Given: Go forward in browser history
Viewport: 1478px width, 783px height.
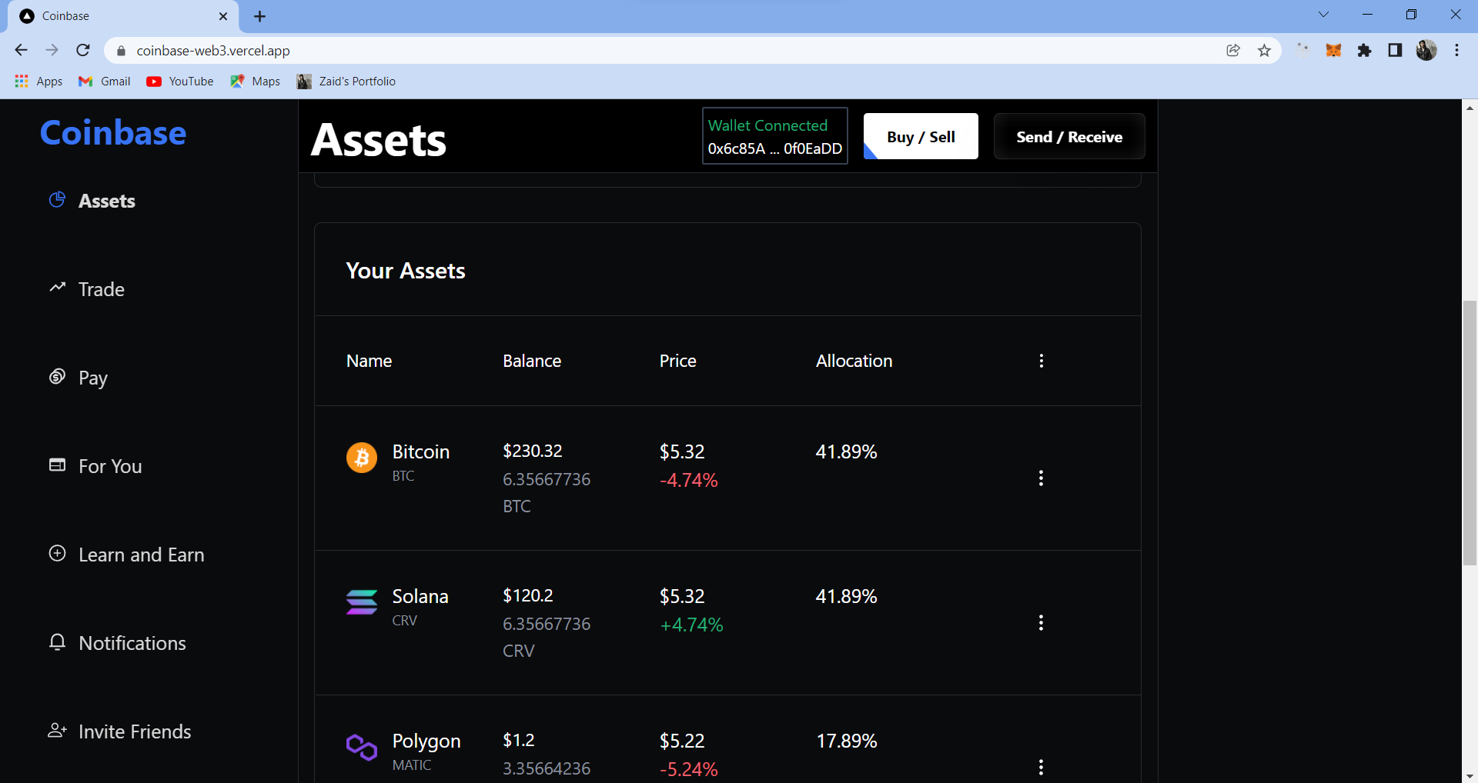Looking at the screenshot, I should coord(52,51).
